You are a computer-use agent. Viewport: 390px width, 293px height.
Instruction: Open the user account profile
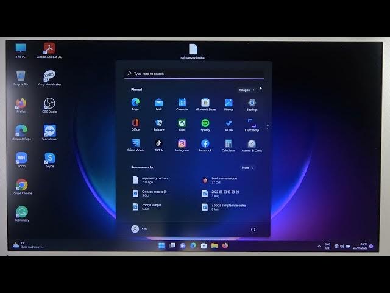pos(139,229)
